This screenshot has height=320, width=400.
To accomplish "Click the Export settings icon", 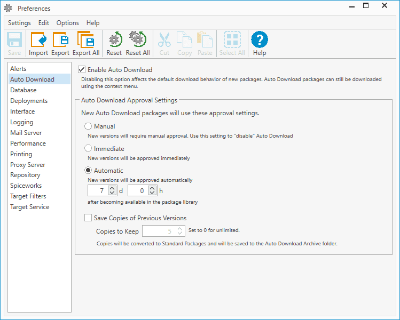I will (x=60, y=39).
